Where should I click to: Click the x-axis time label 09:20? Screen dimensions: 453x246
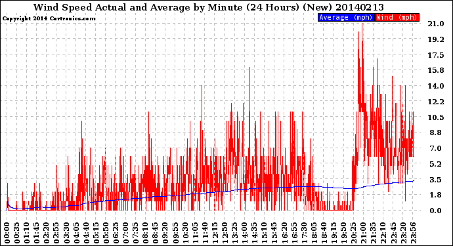165,233
